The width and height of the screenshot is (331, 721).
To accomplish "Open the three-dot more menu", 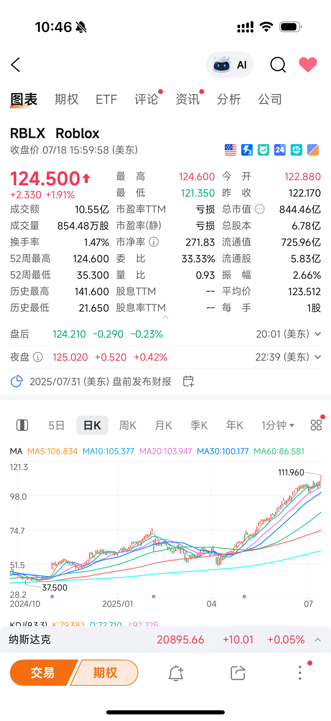I will pyautogui.click(x=300, y=673).
